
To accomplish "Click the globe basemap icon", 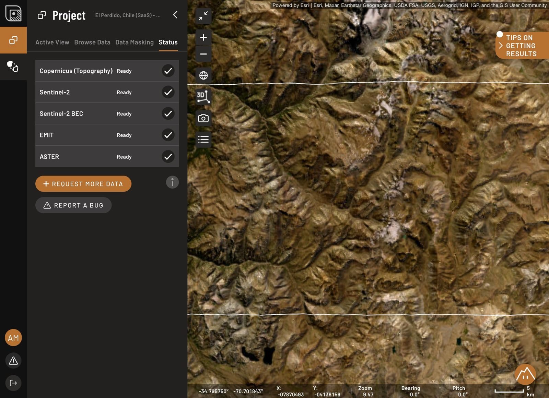I will click(x=203, y=75).
